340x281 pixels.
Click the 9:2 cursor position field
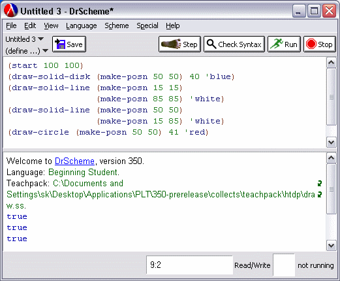[189, 265]
